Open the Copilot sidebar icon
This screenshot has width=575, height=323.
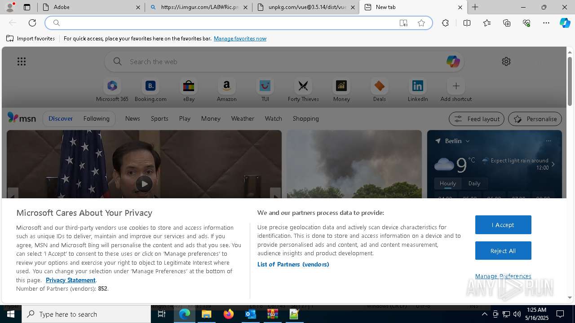(x=565, y=23)
